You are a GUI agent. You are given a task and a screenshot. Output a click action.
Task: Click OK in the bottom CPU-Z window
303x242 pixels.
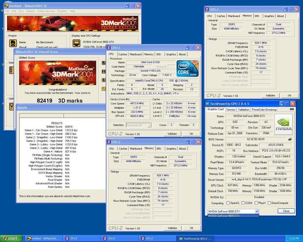pos(191,228)
